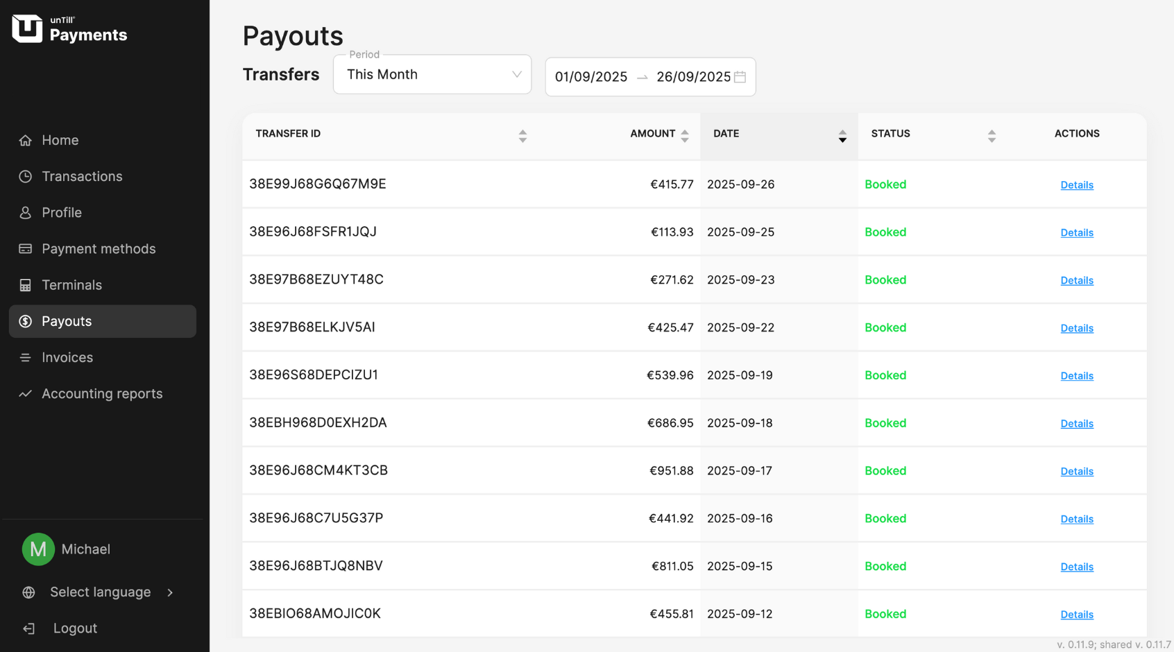Toggle the Amount column sort arrows
1174x652 pixels.
(x=684, y=136)
